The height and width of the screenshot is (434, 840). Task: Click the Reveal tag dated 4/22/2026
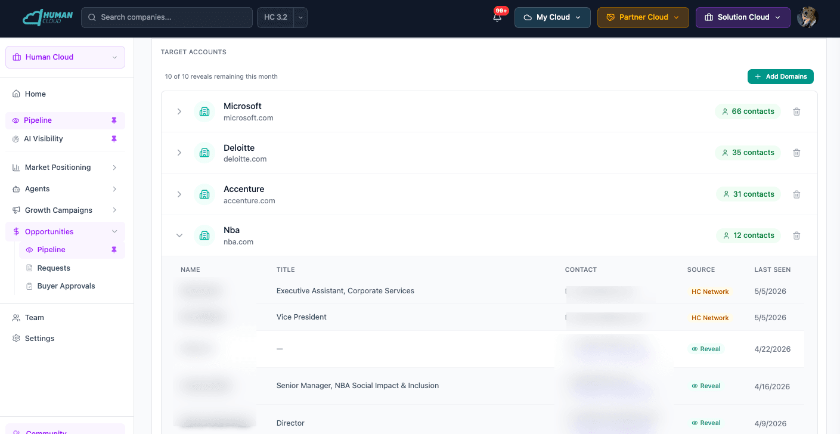706,349
